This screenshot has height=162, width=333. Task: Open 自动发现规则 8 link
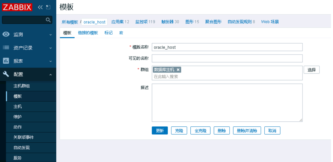point(241,22)
